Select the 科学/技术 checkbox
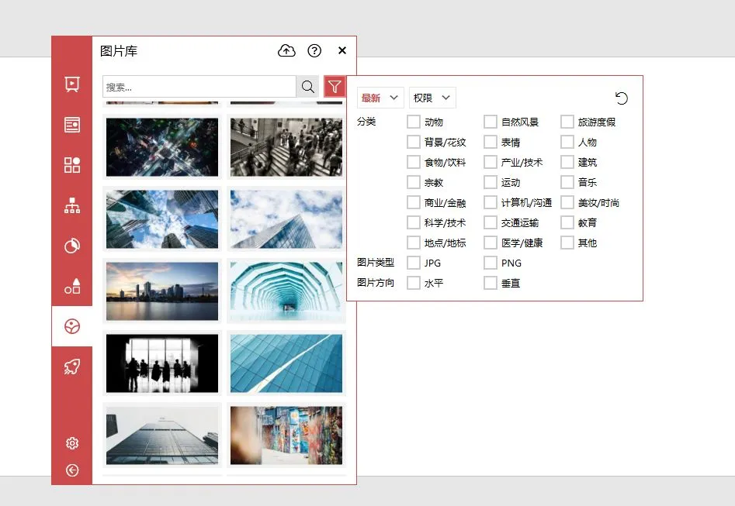735x506 pixels. (x=414, y=222)
